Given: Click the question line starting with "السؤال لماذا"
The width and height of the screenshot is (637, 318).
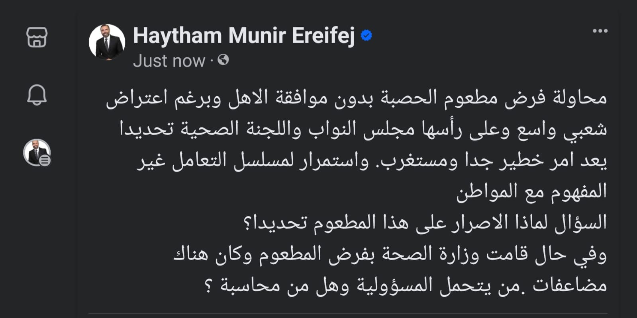Looking at the screenshot, I should tap(425, 223).
